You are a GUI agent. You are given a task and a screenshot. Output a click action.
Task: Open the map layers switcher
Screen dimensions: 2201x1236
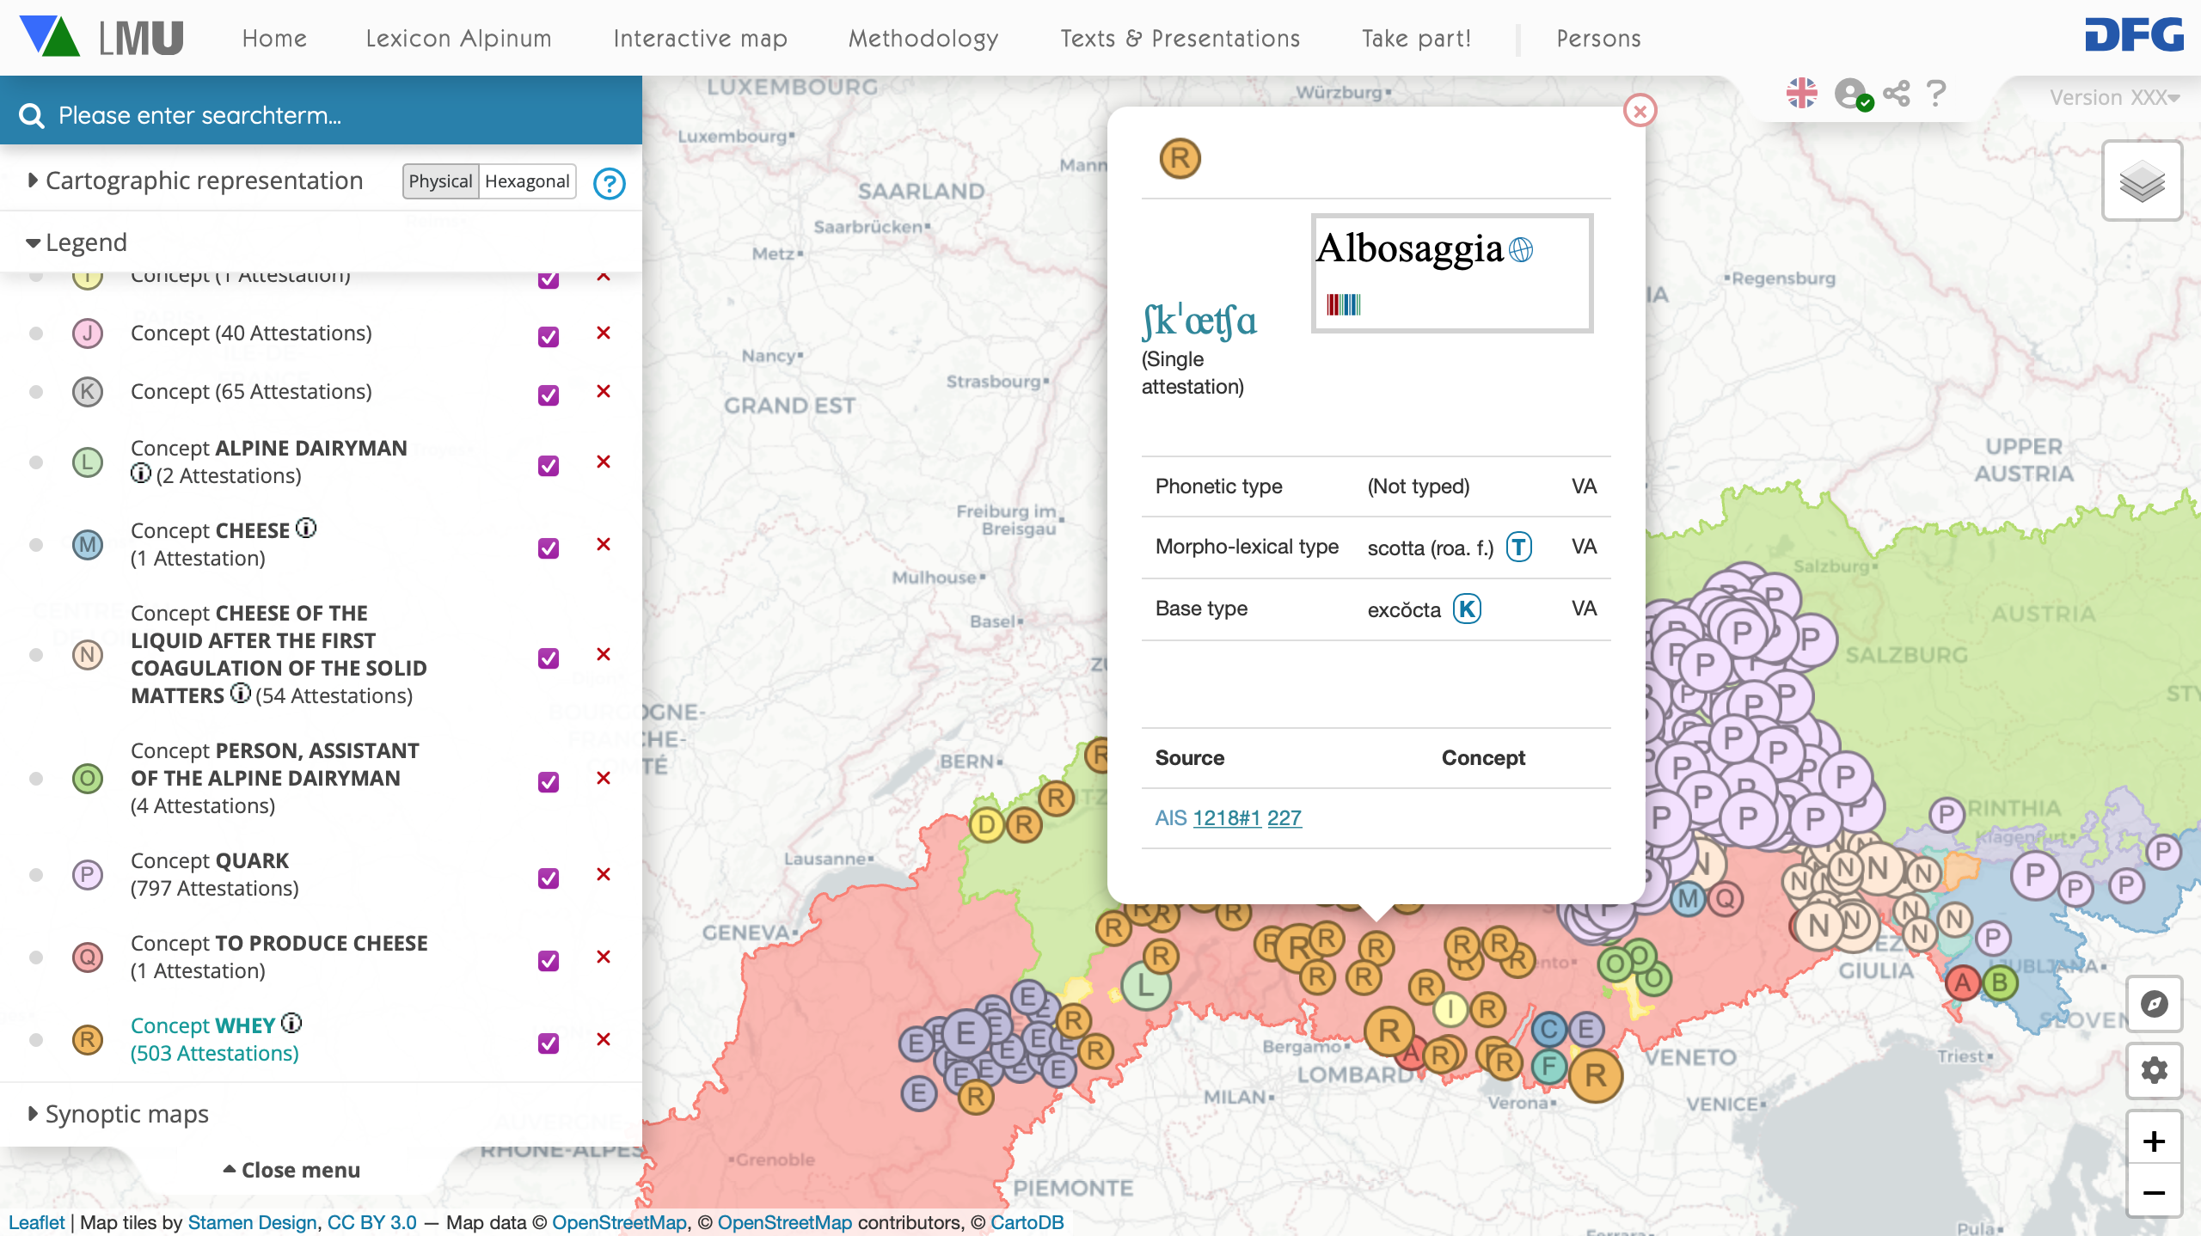pyautogui.click(x=2142, y=181)
